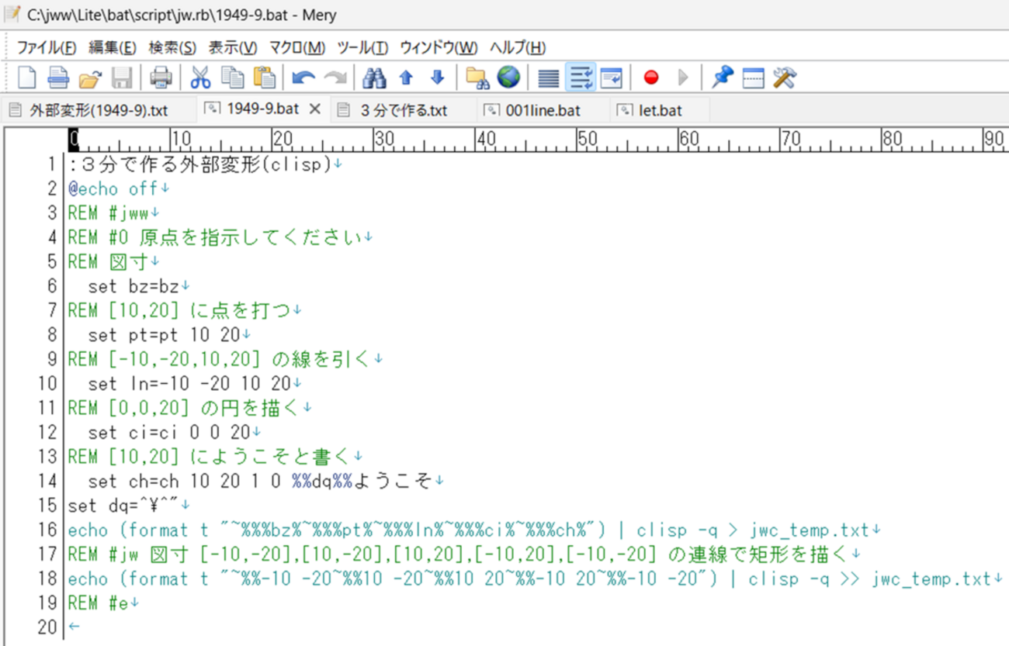1009x646 pixels.
Task: Create a new file with toolbar icon
Action: [27, 78]
